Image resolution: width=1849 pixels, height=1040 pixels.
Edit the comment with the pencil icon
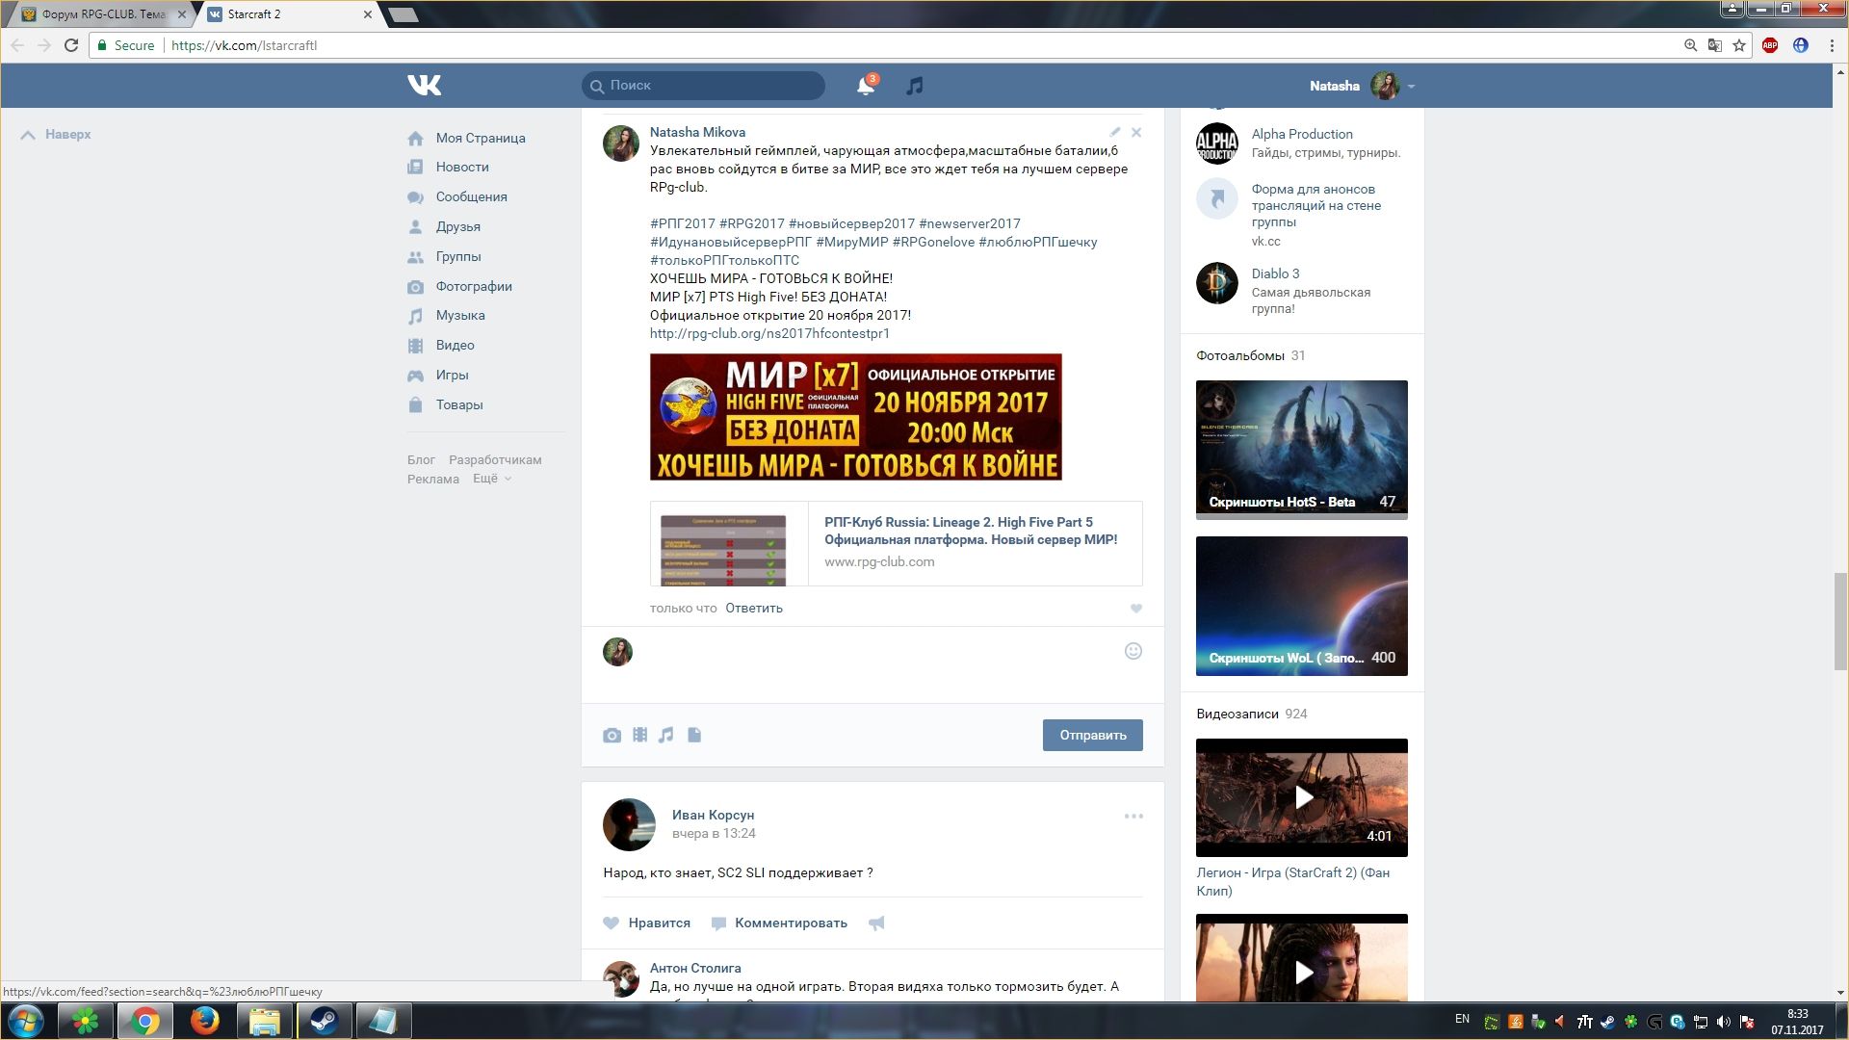(x=1114, y=132)
